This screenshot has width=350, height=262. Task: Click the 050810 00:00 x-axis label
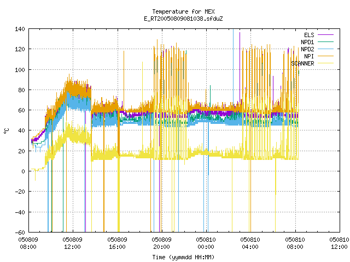coord(206,243)
